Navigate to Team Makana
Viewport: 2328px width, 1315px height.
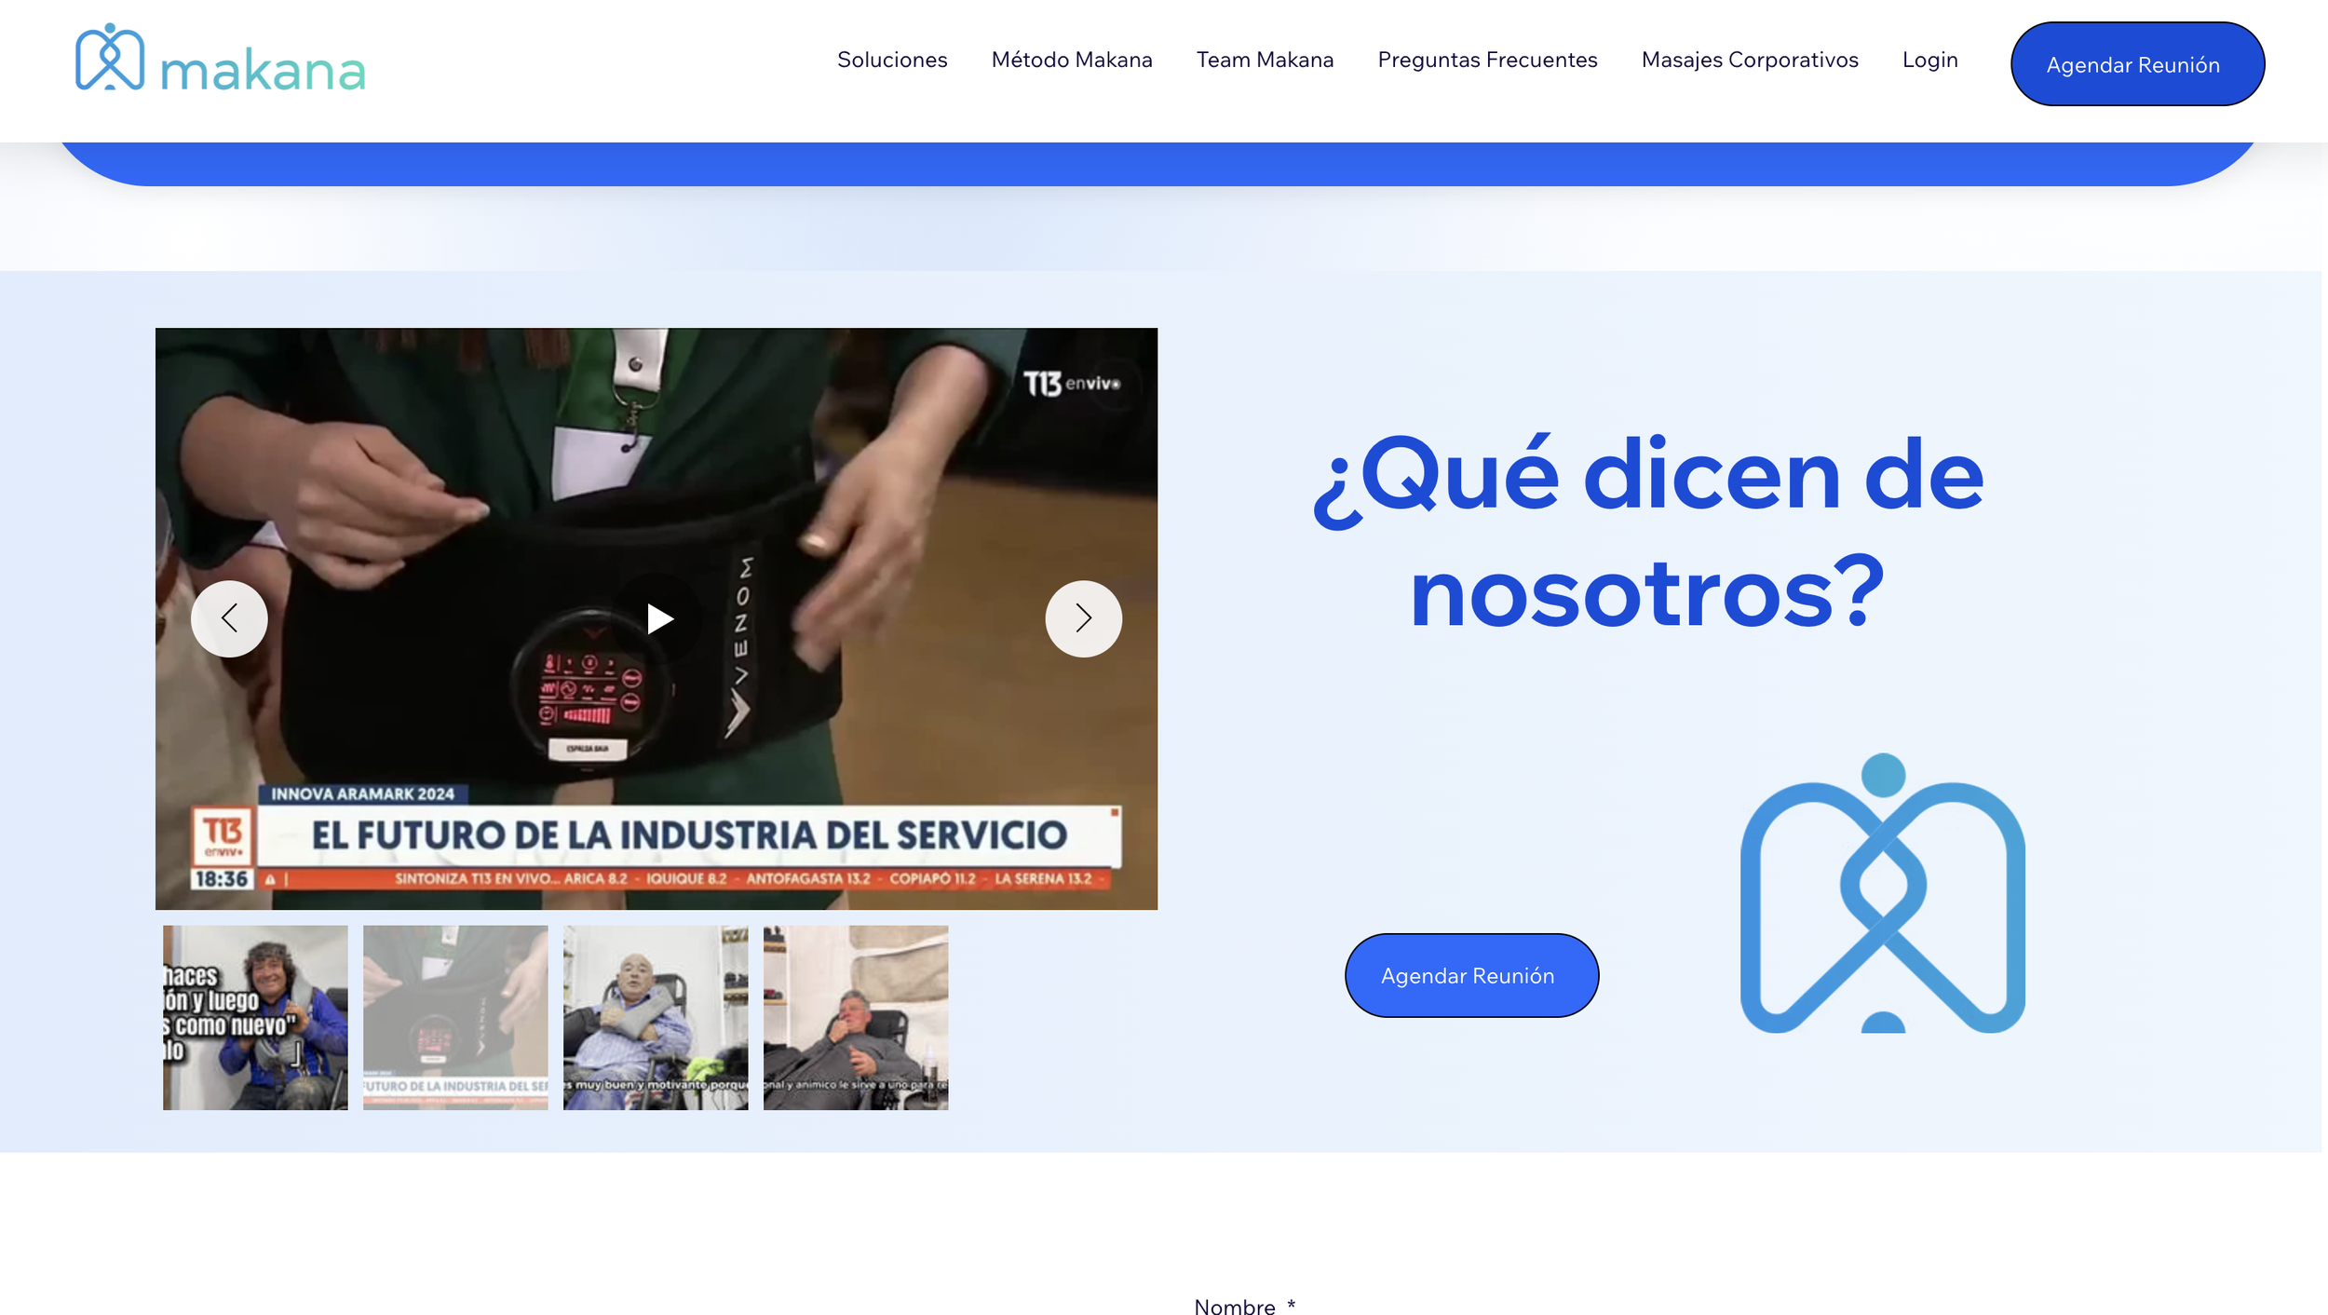[x=1264, y=60]
